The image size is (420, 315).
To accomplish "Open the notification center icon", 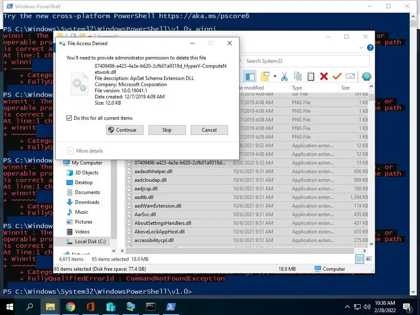I will click(x=407, y=308).
